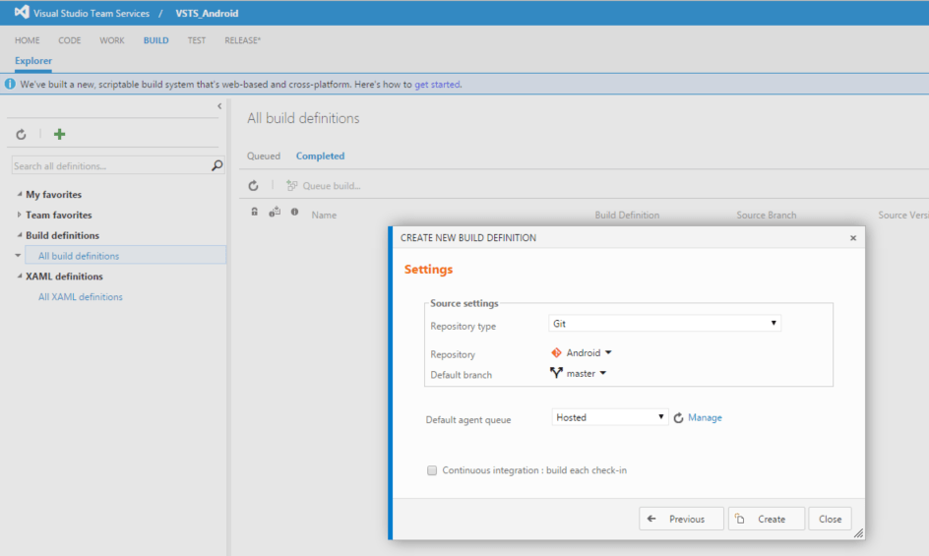This screenshot has height=556, width=929.
Task: Expand the Team favorites tree node
Action: [x=19, y=215]
